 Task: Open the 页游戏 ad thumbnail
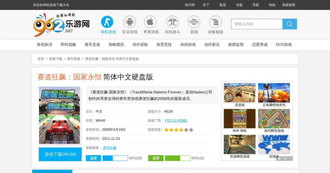pos(240,93)
